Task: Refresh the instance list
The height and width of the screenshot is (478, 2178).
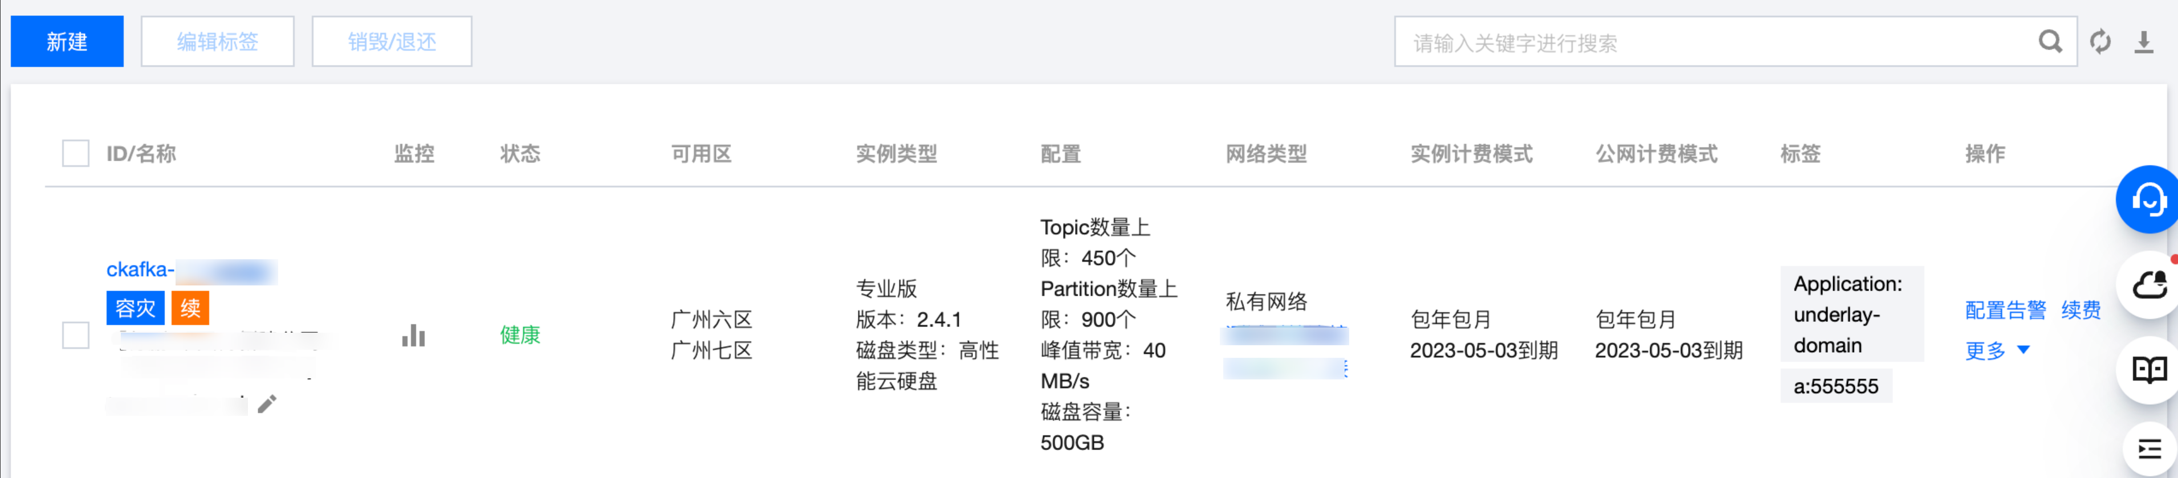Action: click(2100, 42)
